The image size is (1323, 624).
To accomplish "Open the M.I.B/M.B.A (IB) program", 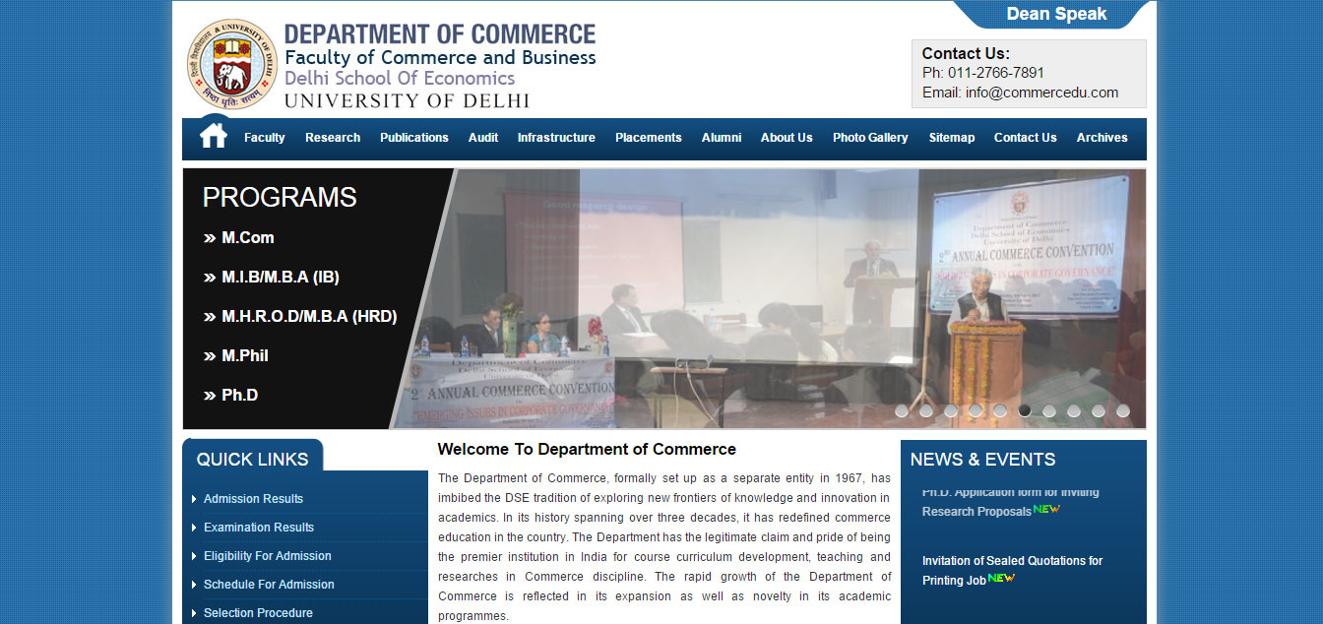I will pyautogui.click(x=281, y=277).
